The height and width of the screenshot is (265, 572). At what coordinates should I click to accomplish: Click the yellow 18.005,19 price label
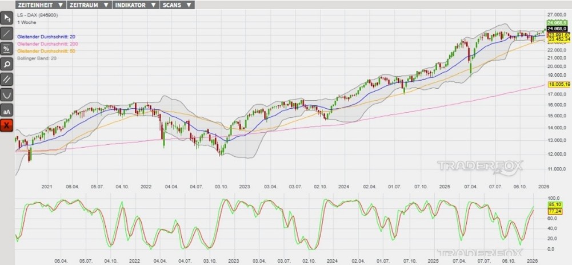coord(558,84)
